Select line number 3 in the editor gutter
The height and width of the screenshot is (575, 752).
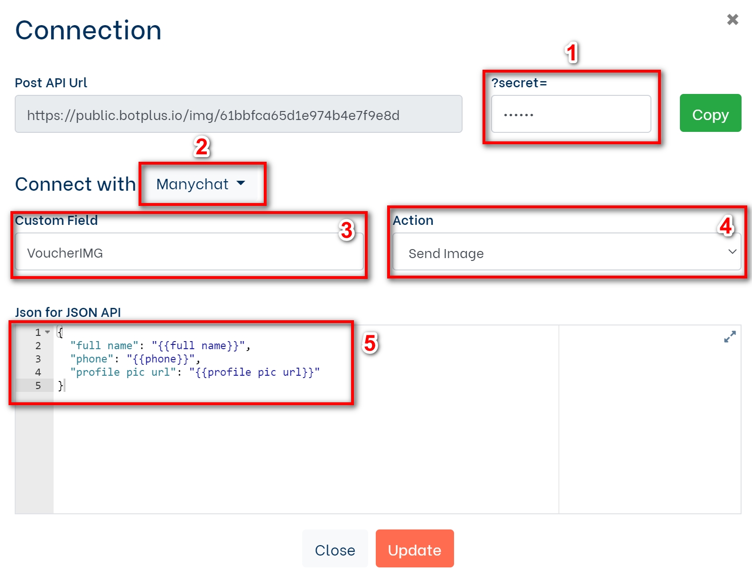coord(38,359)
